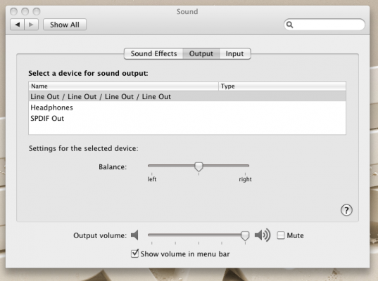Enable the Mute checkbox
Viewport: 378px width, 281px height.
[x=281, y=235]
